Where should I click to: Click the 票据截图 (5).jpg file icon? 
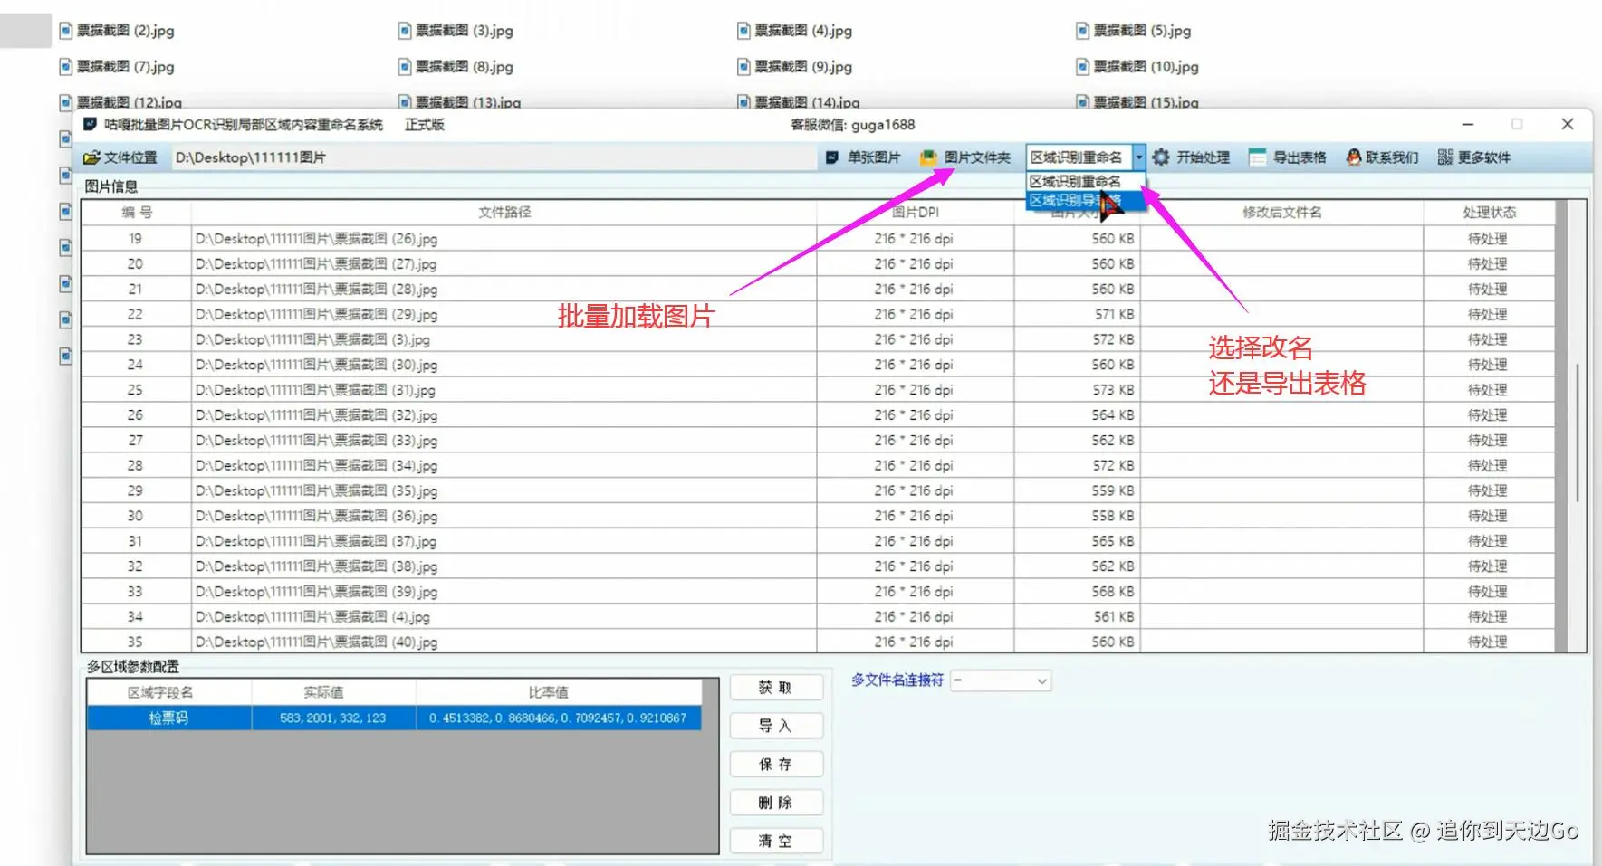coord(1082,31)
